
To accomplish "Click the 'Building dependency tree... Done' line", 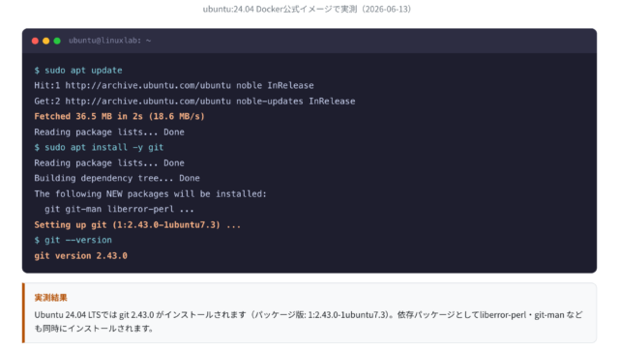I will point(117,178).
